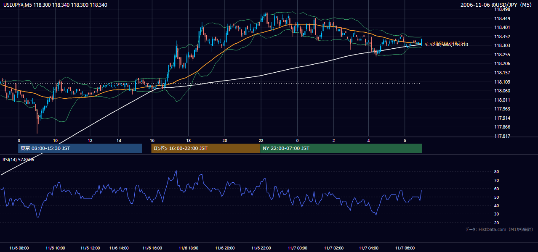Click RSI scale value 50
This screenshot has width=538, height=252.
pos(497,197)
